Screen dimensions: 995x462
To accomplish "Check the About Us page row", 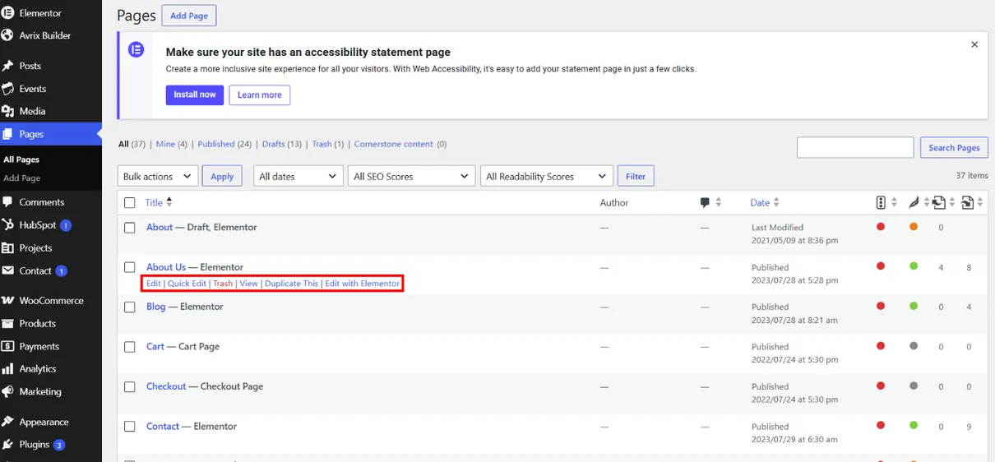I will [130, 267].
